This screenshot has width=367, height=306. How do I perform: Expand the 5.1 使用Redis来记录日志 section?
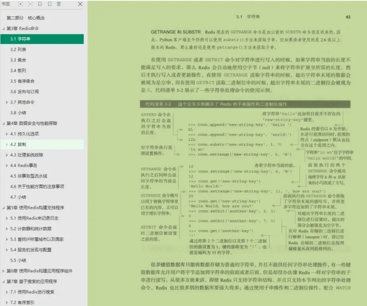7,218
